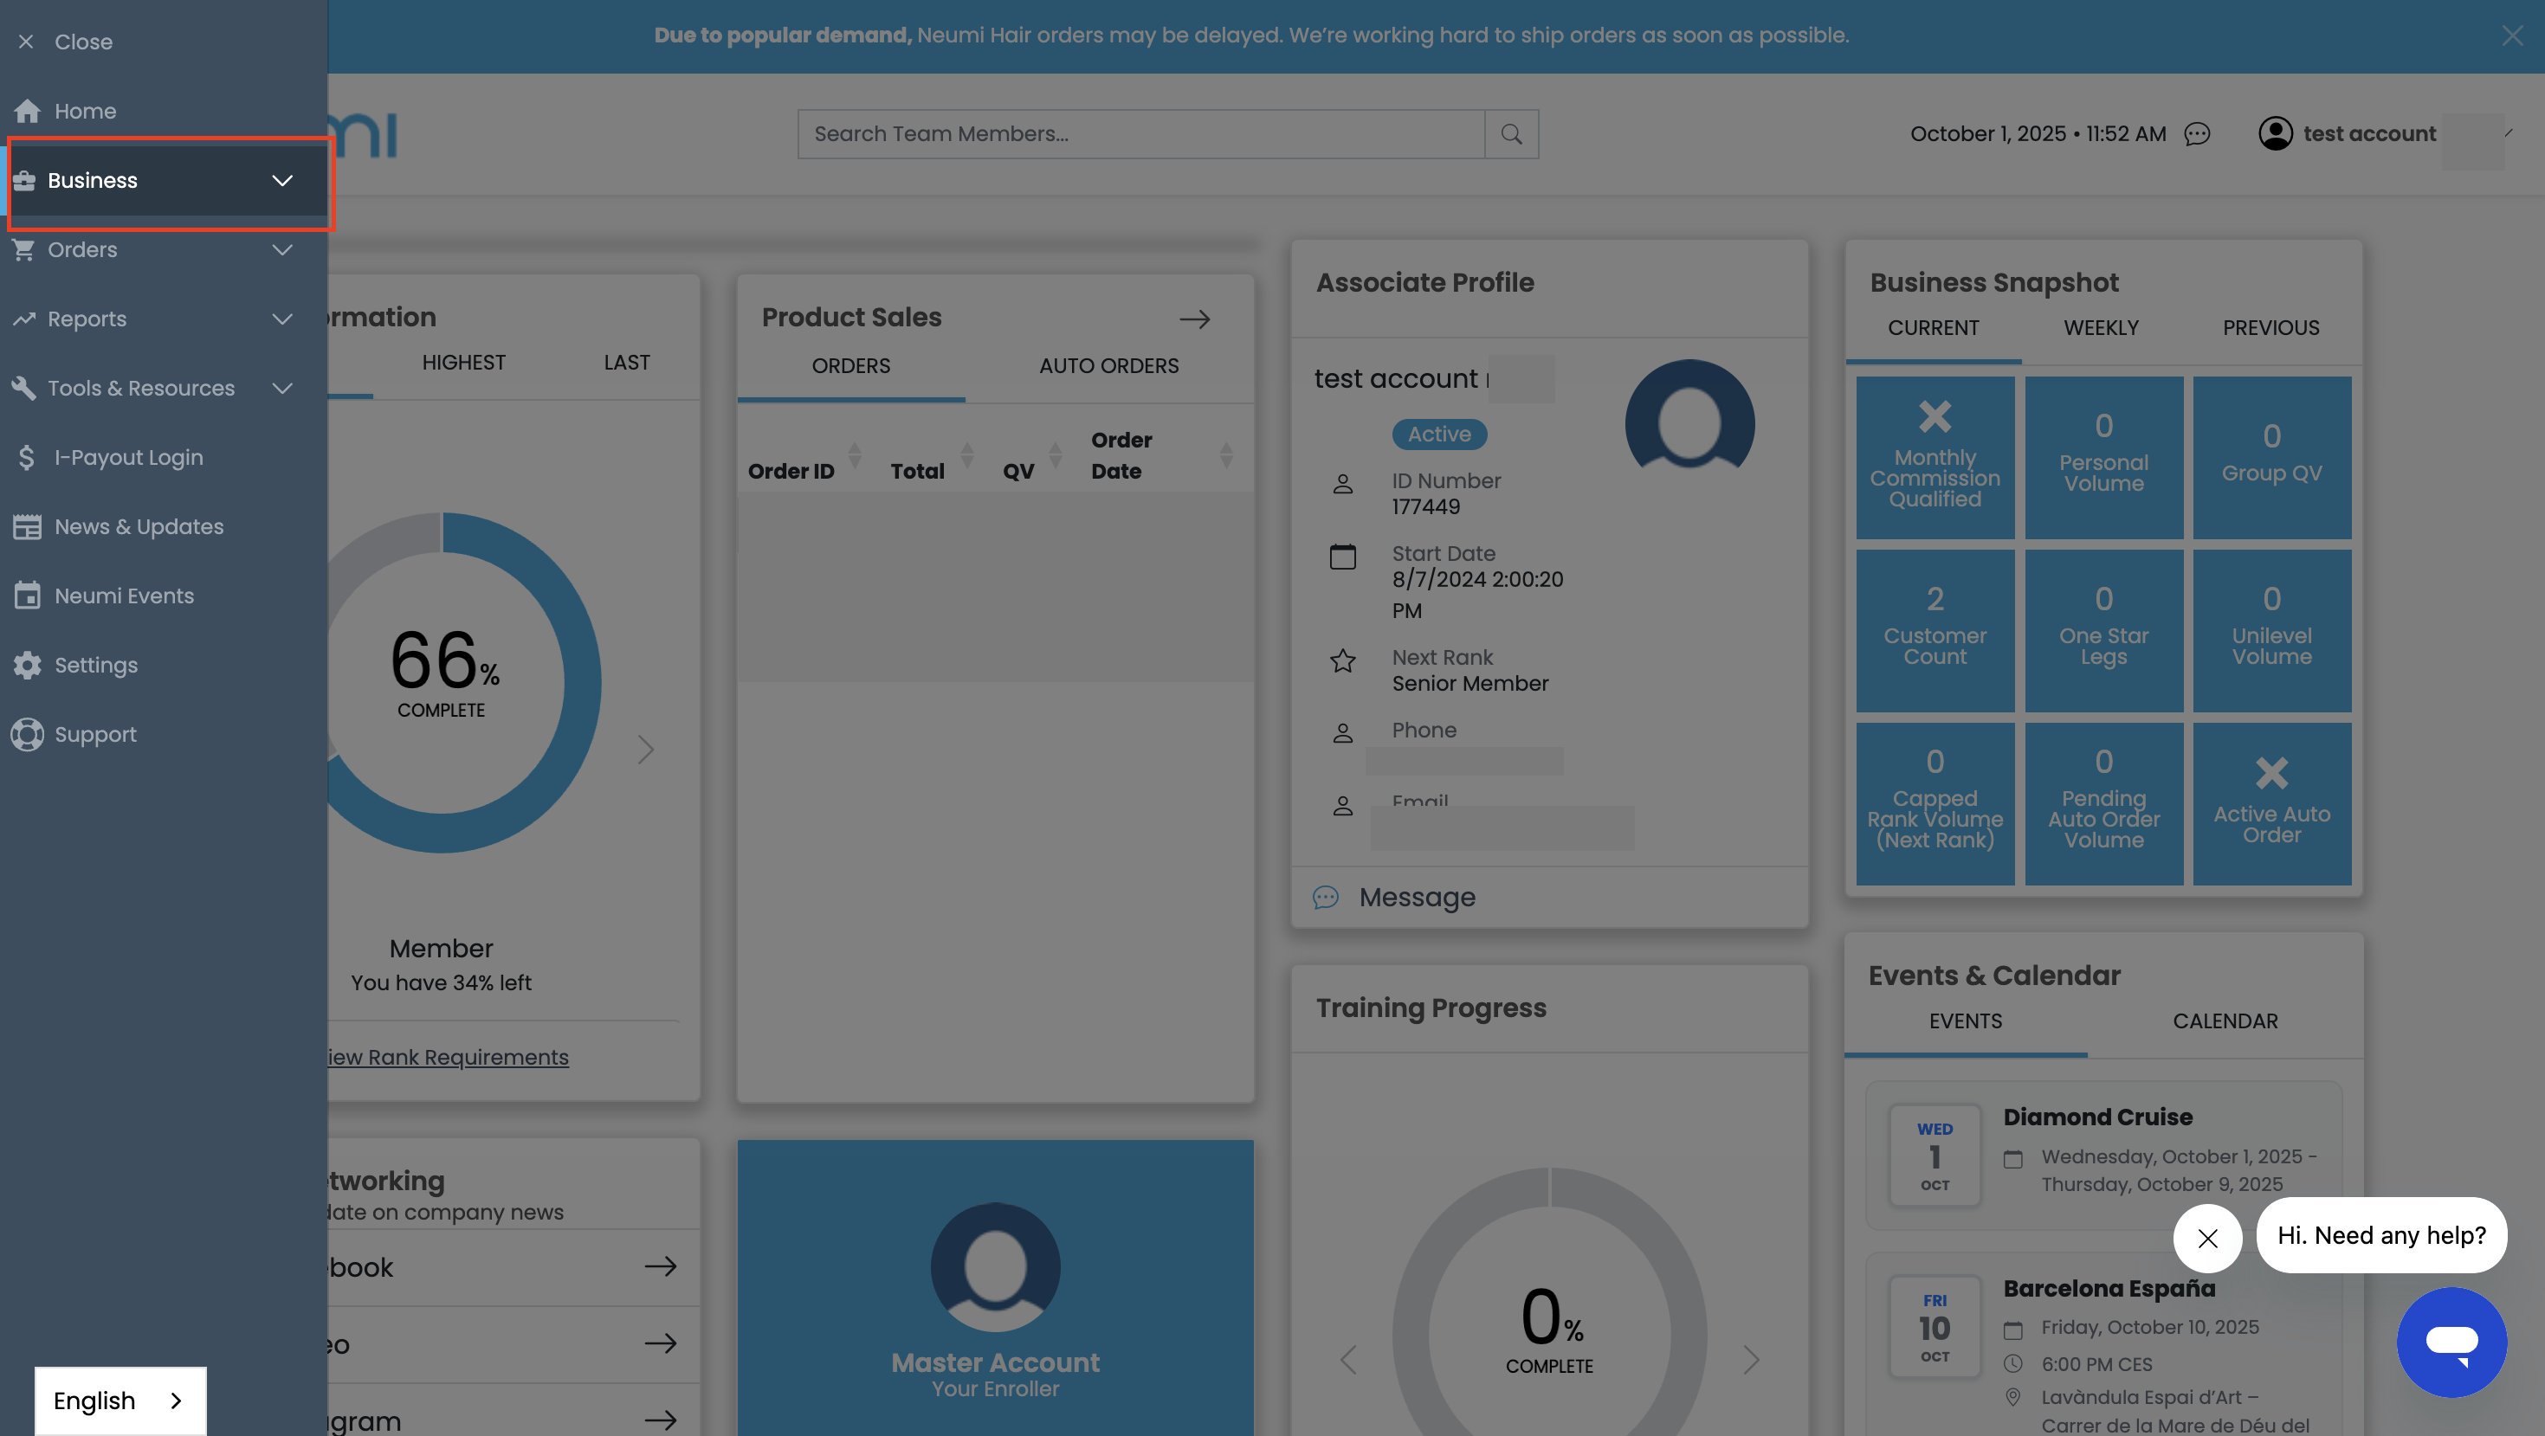
Task: Select the WEEKLY snapshot tab
Action: pos(2101,328)
